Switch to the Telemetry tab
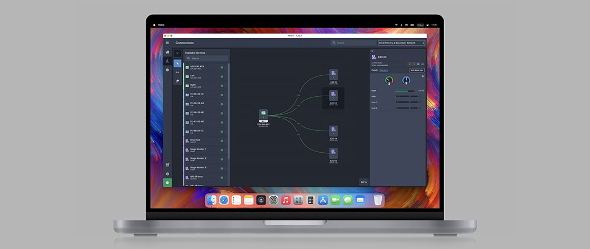The image size is (590, 249). (384, 70)
